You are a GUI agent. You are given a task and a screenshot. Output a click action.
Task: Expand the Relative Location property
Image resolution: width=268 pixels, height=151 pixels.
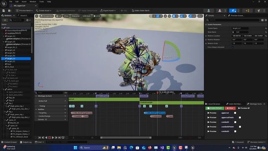[206, 36]
